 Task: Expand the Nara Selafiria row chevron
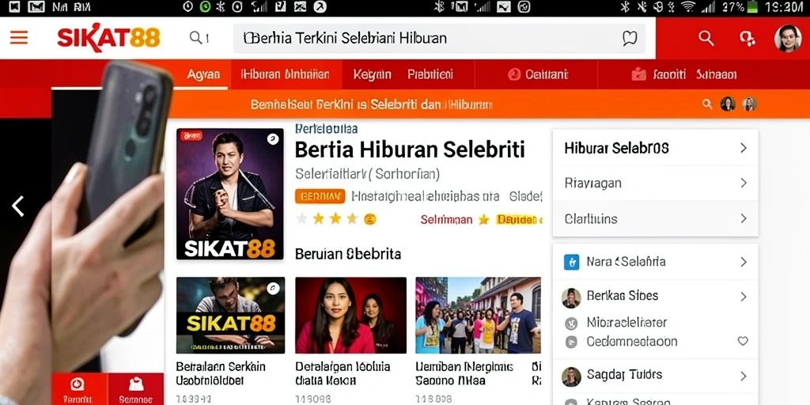click(744, 262)
